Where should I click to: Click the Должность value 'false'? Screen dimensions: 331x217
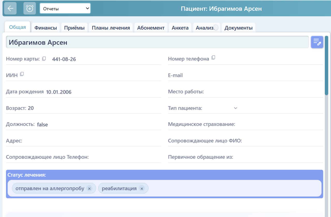click(42, 125)
